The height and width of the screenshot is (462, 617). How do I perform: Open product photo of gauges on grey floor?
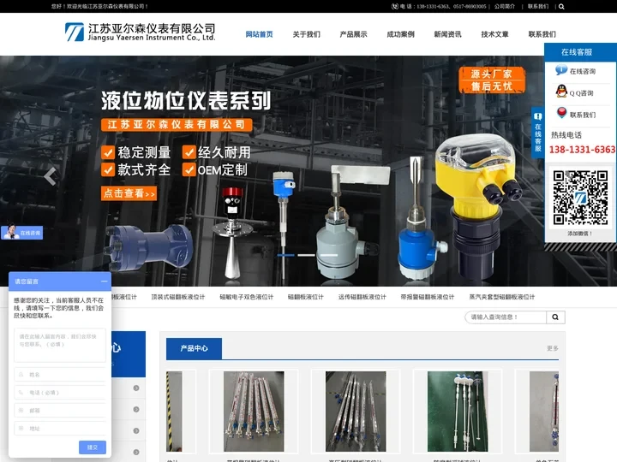(356, 412)
